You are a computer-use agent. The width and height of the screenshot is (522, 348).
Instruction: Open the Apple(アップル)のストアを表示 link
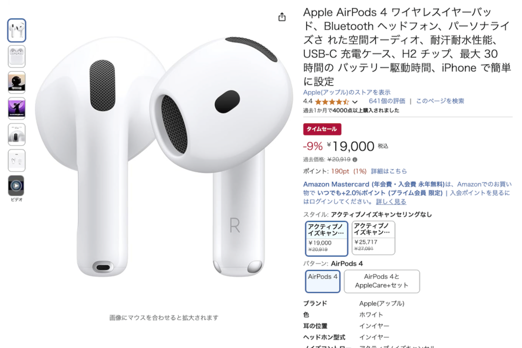click(x=347, y=92)
